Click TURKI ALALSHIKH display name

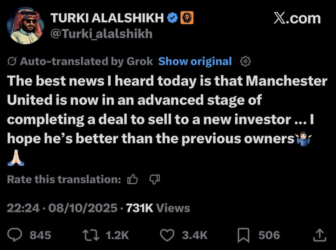[x=108, y=17]
